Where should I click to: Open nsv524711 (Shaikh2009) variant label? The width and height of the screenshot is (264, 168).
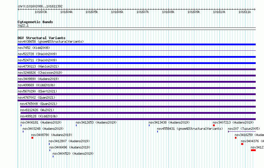(37, 60)
